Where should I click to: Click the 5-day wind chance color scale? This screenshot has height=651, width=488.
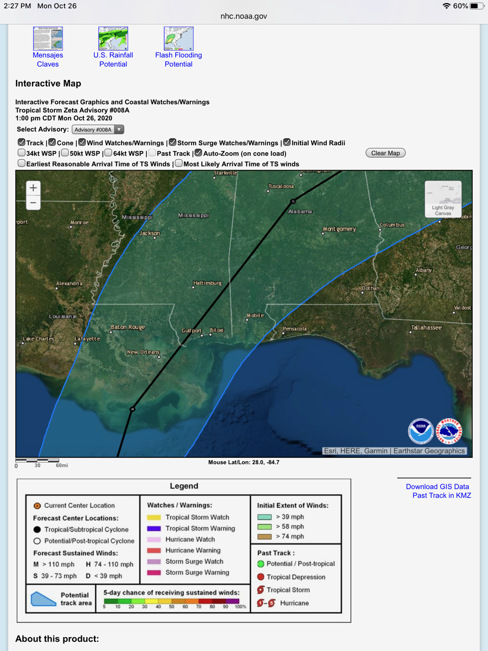(x=171, y=601)
